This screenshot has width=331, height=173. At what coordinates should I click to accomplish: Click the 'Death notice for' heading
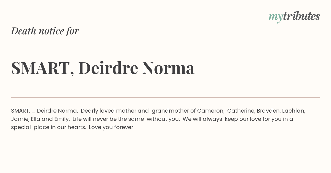pyautogui.click(x=45, y=31)
